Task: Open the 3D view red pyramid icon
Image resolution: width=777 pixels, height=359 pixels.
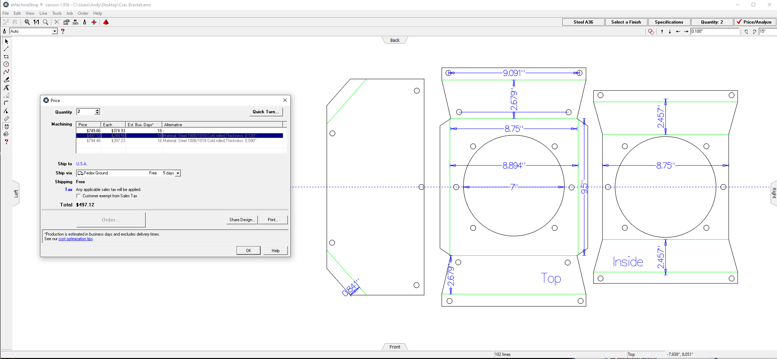Action: click(106, 22)
